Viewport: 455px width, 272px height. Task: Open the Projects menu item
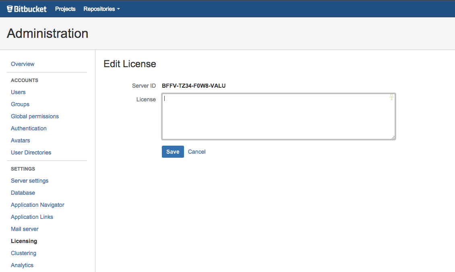[x=65, y=9]
